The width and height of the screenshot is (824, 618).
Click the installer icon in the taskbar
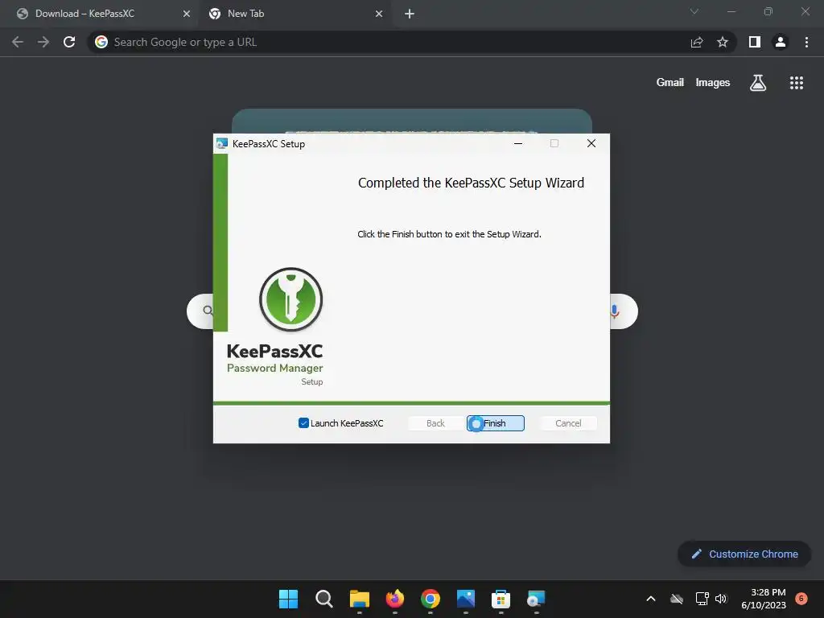[x=536, y=599]
